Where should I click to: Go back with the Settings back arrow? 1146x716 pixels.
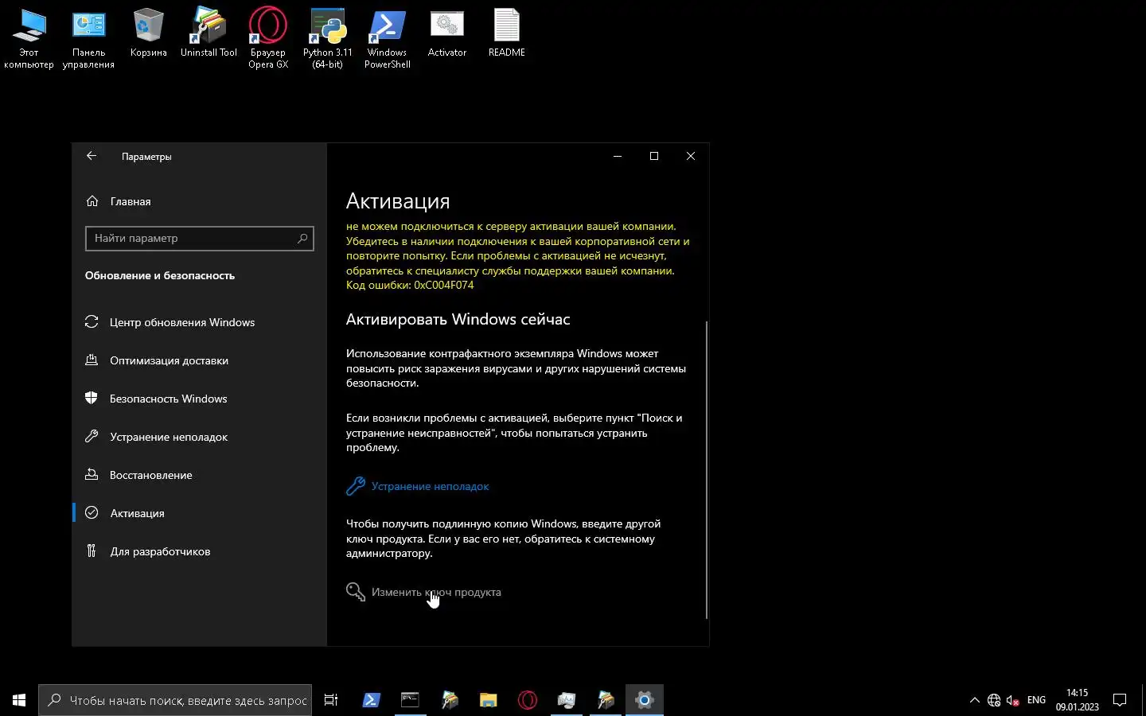pos(92,156)
